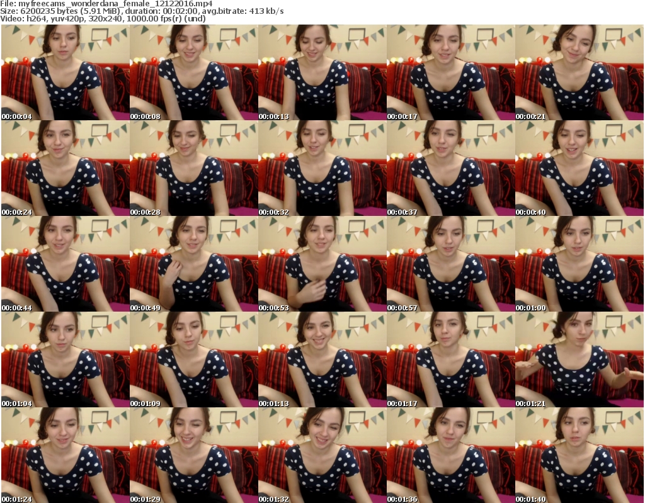Image resolution: width=645 pixels, height=503 pixels.
Task: Select the thumbnail timestamped 00:01:36
Action: click(451, 455)
